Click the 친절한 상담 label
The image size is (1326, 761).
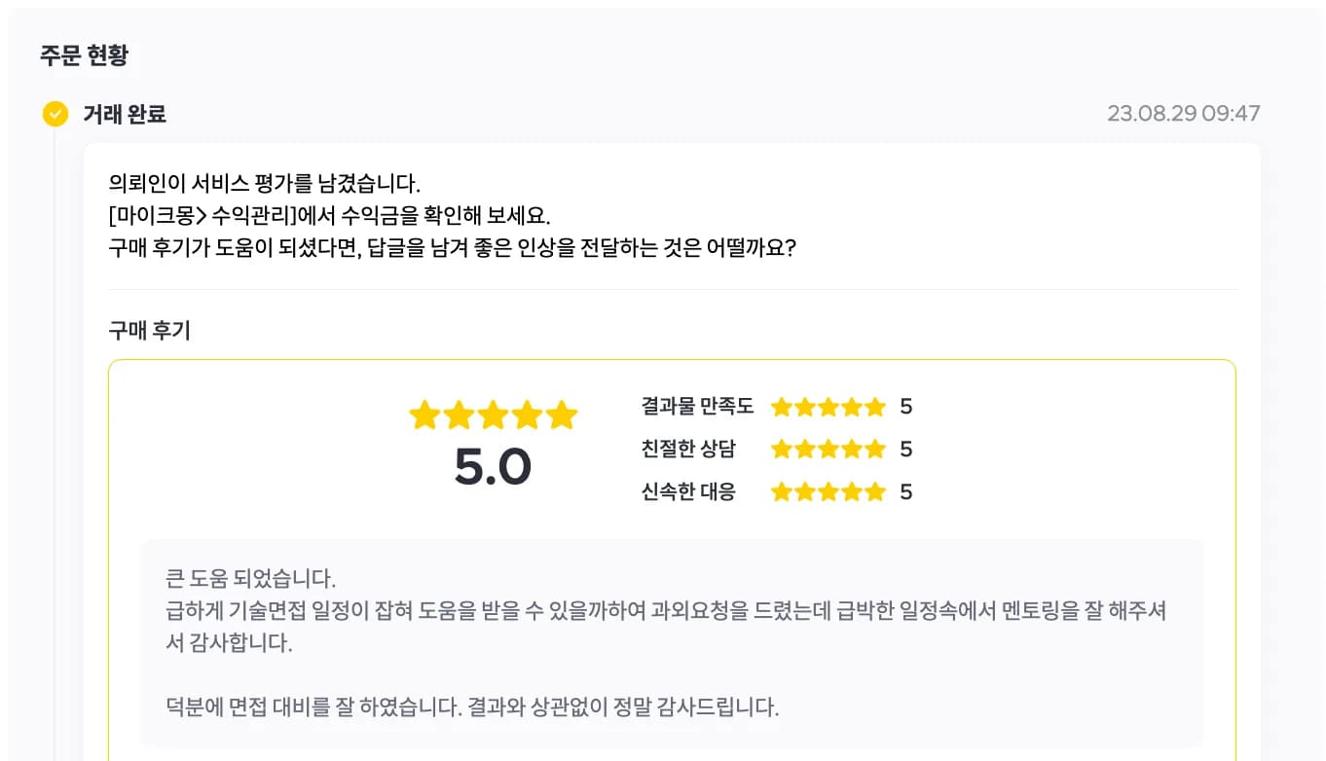coord(688,450)
